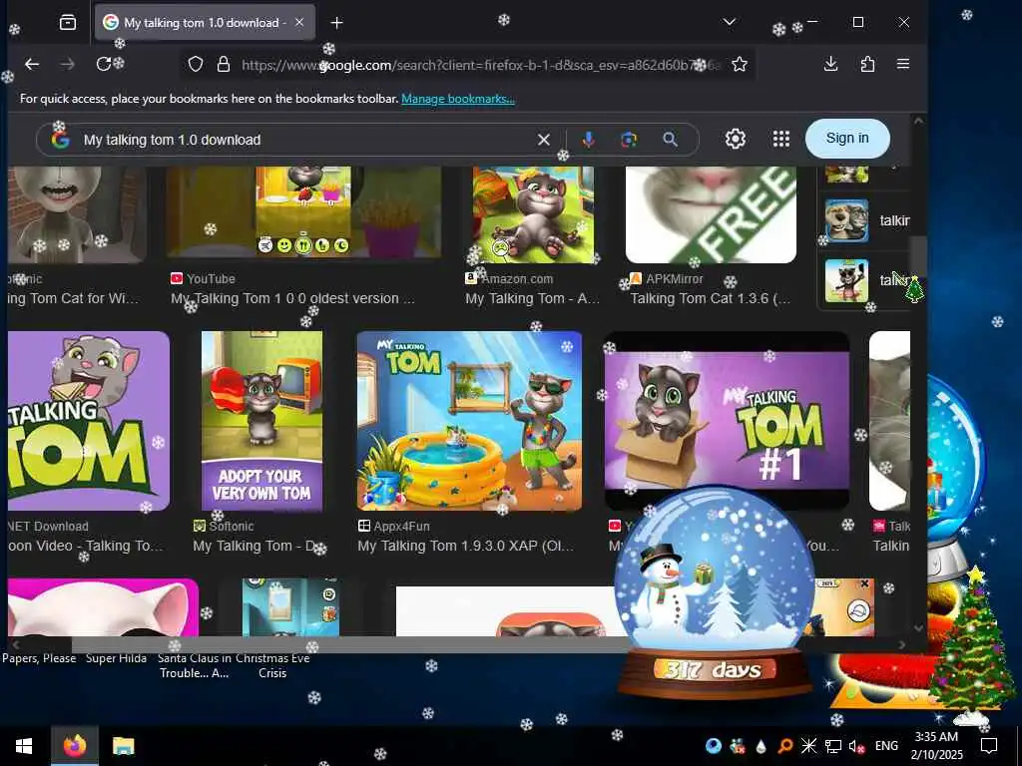
Task: Search by image with Google Lens
Action: [x=629, y=140]
